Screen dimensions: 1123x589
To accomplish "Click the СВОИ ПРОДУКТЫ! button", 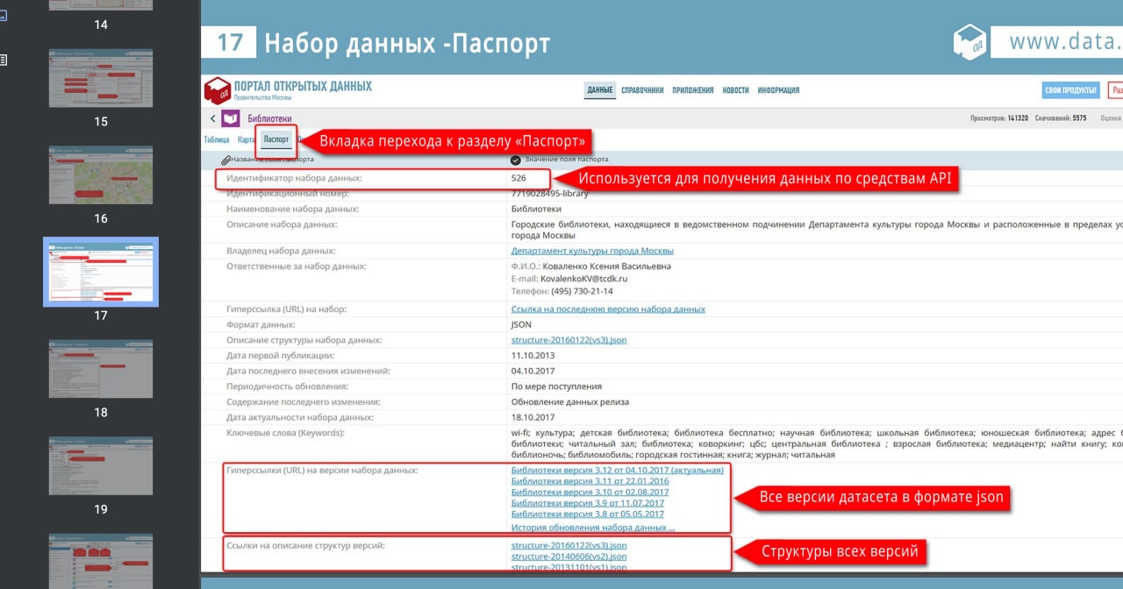I will click(x=1071, y=90).
